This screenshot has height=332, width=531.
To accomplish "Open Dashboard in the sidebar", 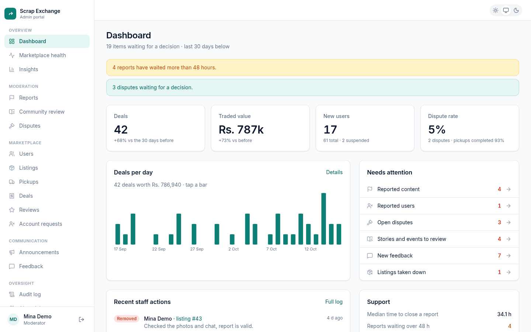I will (x=47, y=41).
